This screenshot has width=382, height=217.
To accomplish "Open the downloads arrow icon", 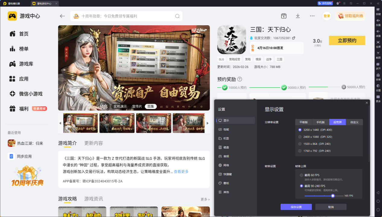I will coord(298,16).
